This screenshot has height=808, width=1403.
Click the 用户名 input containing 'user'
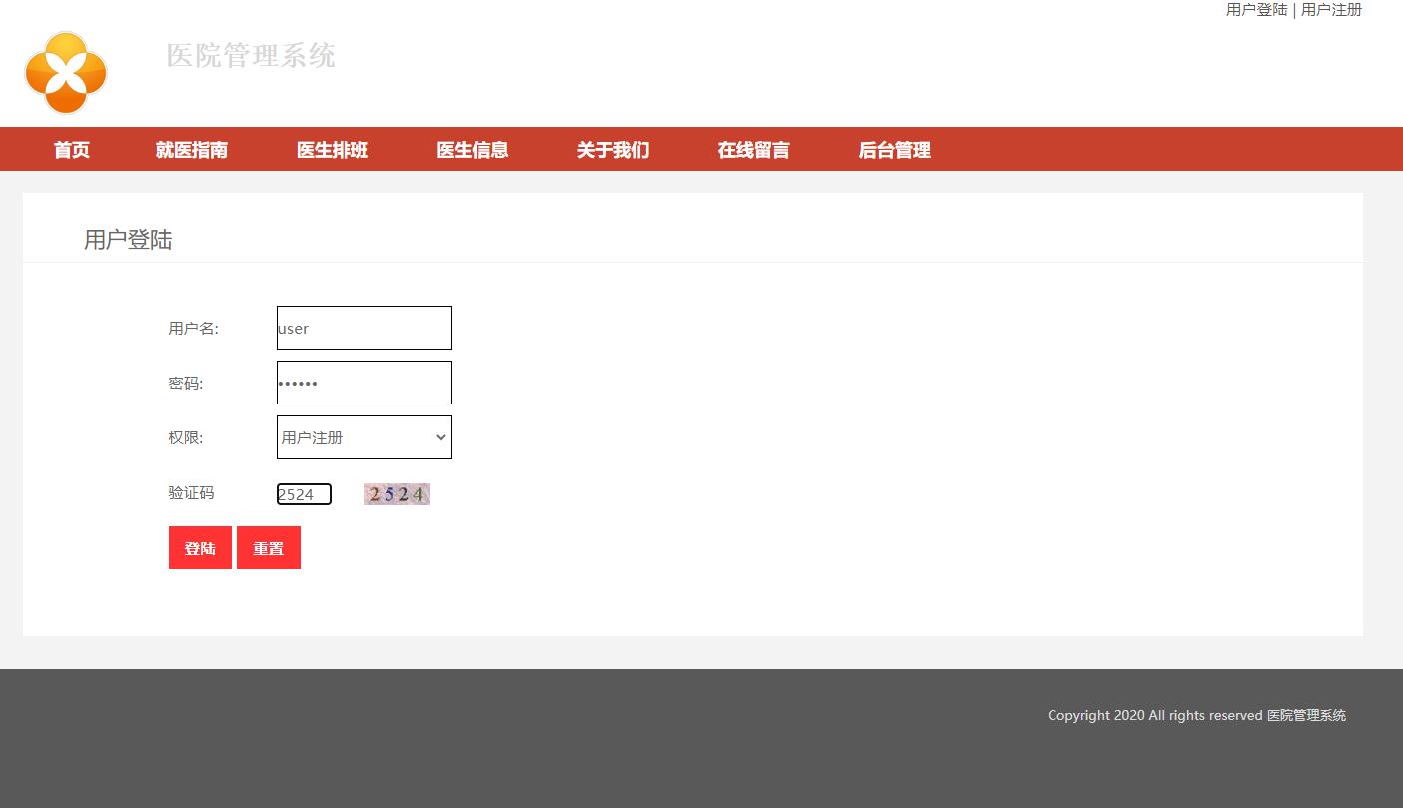[x=363, y=328]
